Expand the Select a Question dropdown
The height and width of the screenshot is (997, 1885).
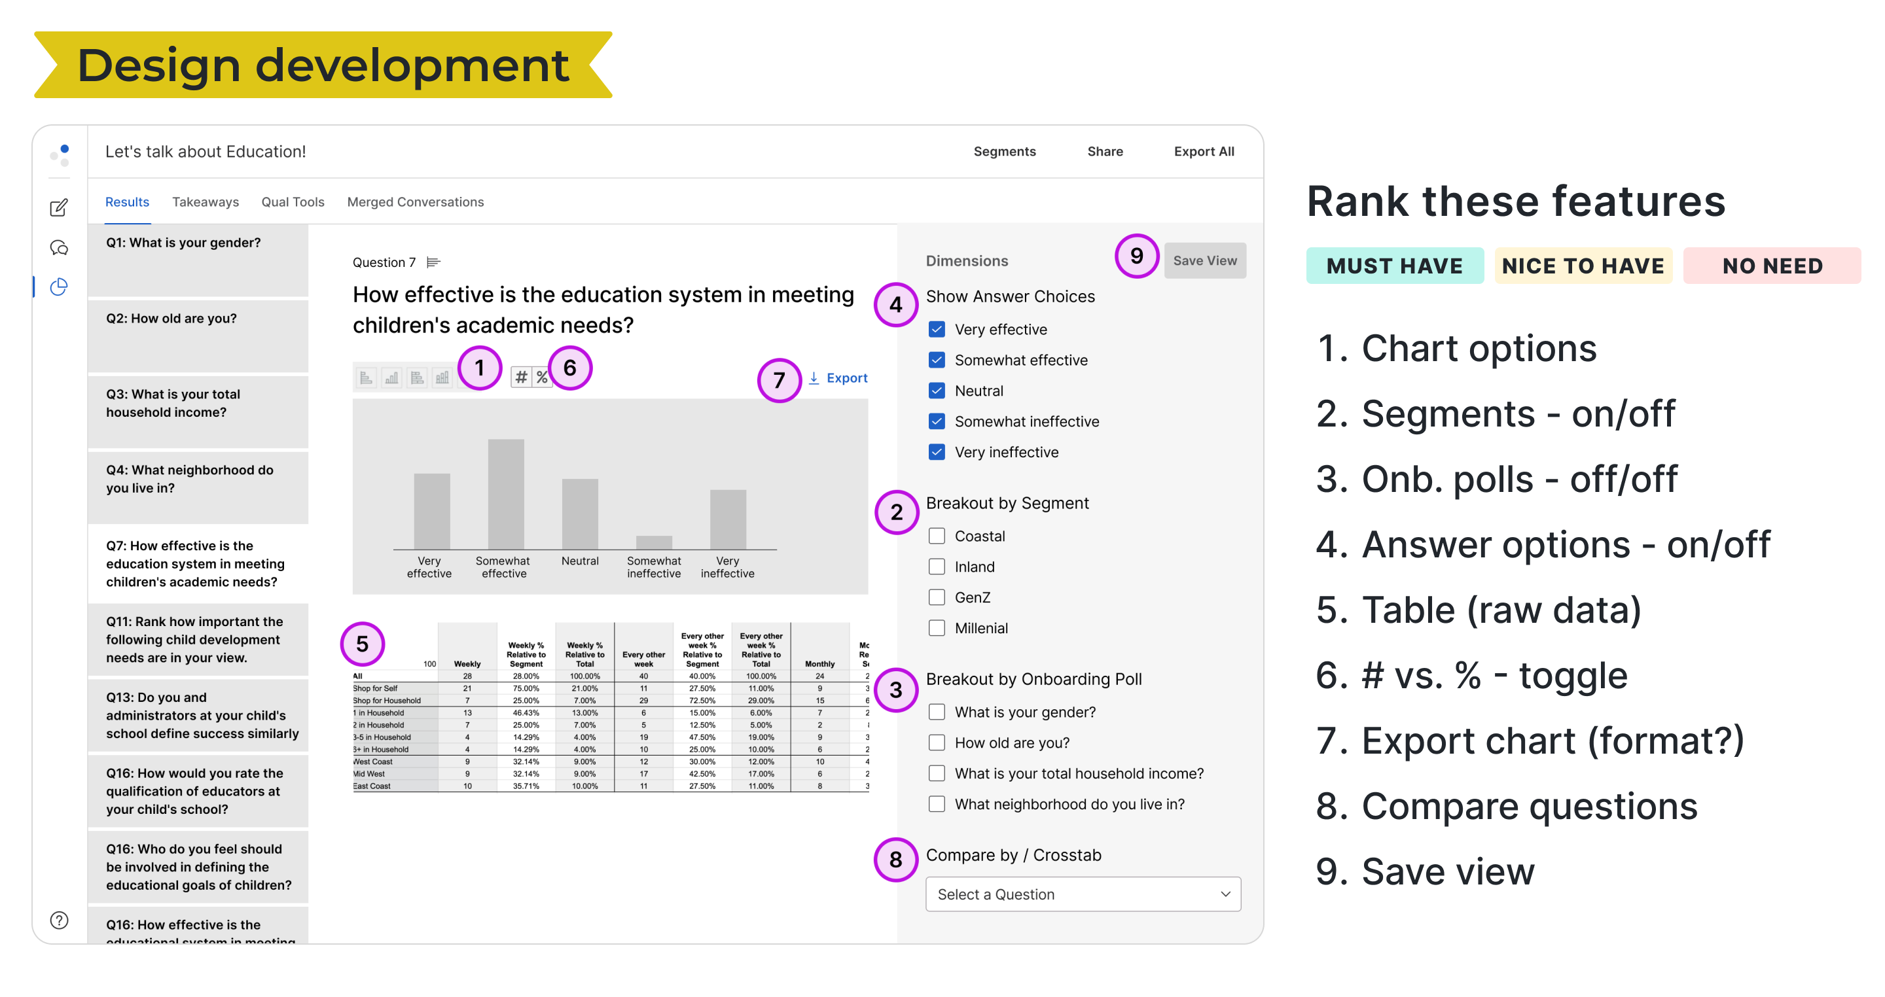[1083, 894]
